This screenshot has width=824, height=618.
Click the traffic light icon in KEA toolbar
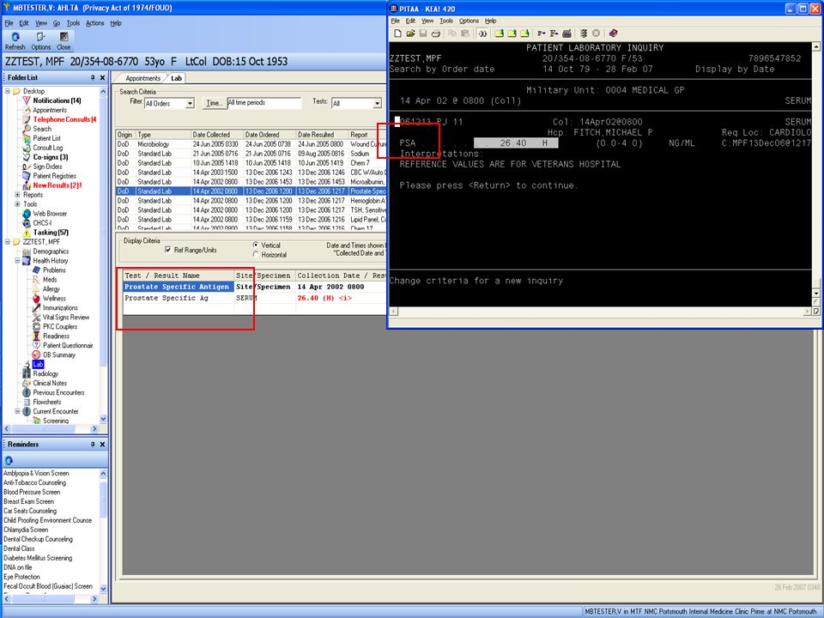[x=584, y=33]
